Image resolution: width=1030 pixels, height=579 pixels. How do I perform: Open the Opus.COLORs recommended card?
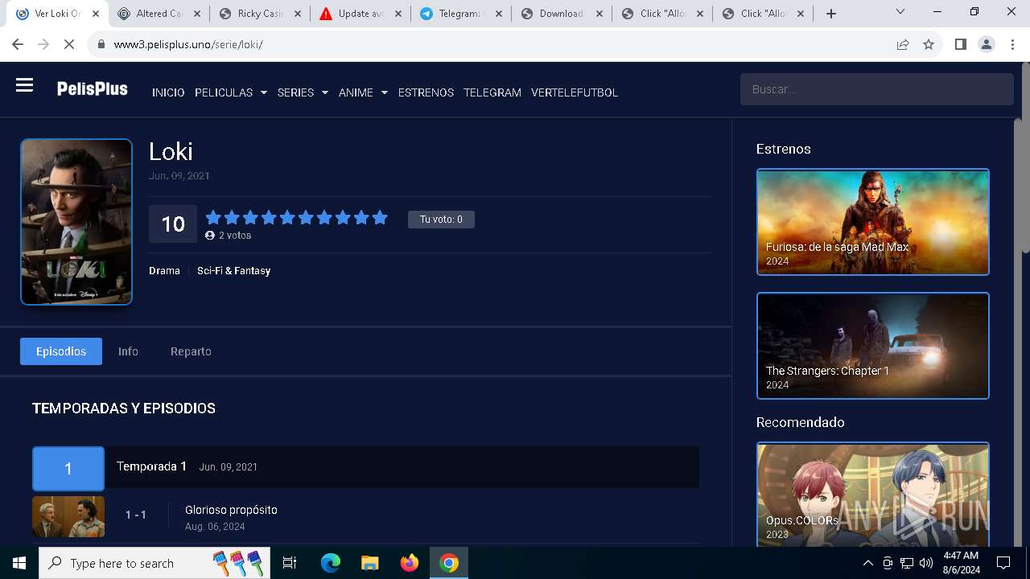873,495
